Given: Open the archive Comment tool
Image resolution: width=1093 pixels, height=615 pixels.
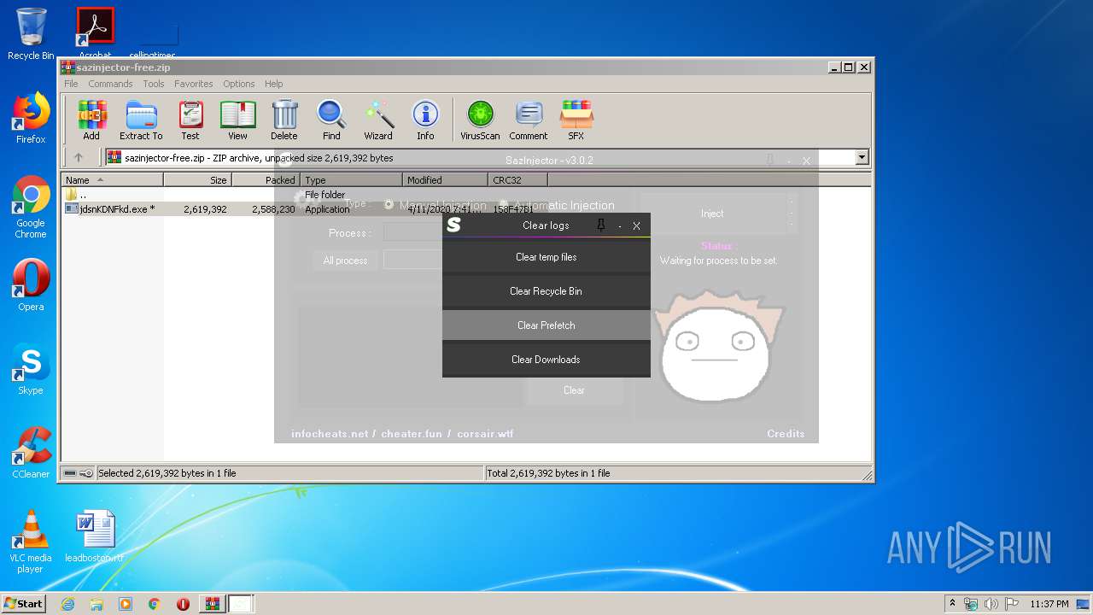Looking at the screenshot, I should pos(529,120).
